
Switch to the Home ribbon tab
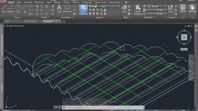coord(11,2)
